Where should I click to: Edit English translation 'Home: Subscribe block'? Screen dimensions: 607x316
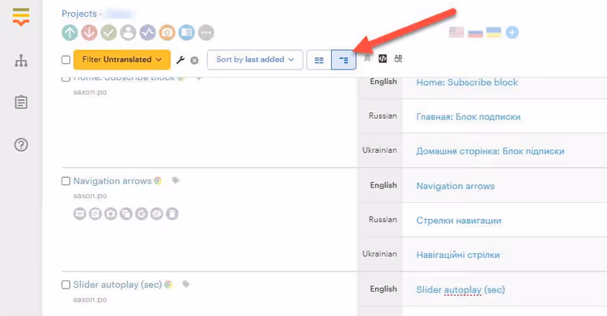click(467, 82)
